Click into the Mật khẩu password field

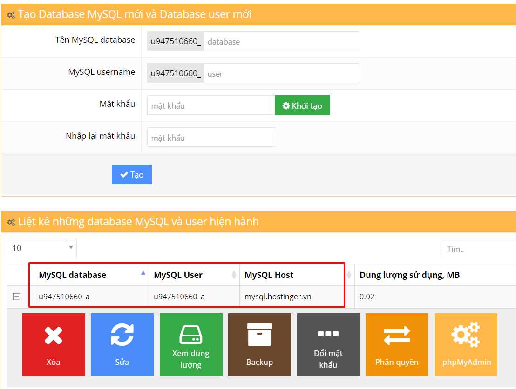tap(210, 105)
